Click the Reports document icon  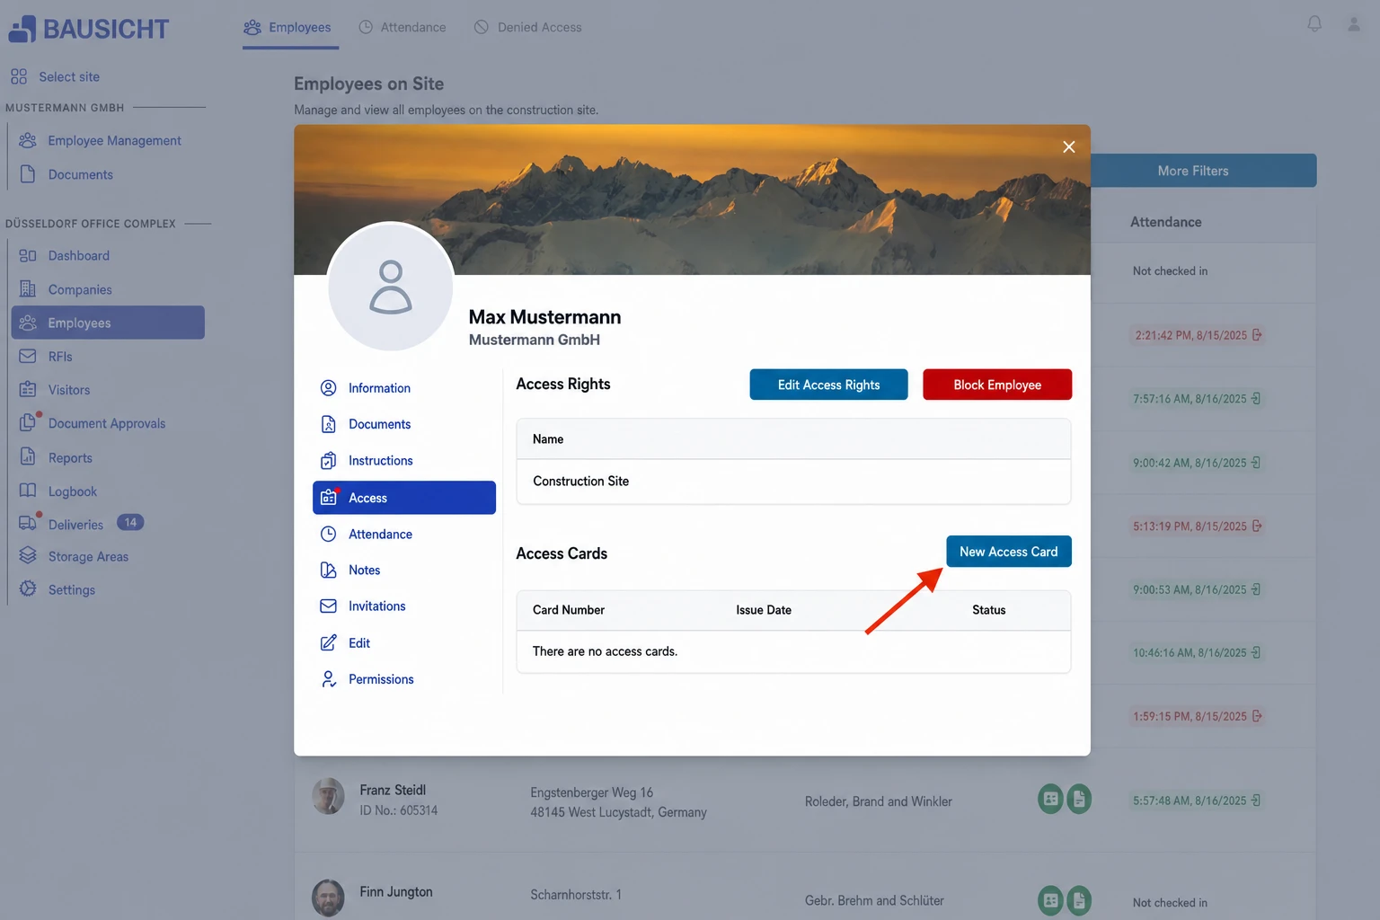tap(28, 456)
